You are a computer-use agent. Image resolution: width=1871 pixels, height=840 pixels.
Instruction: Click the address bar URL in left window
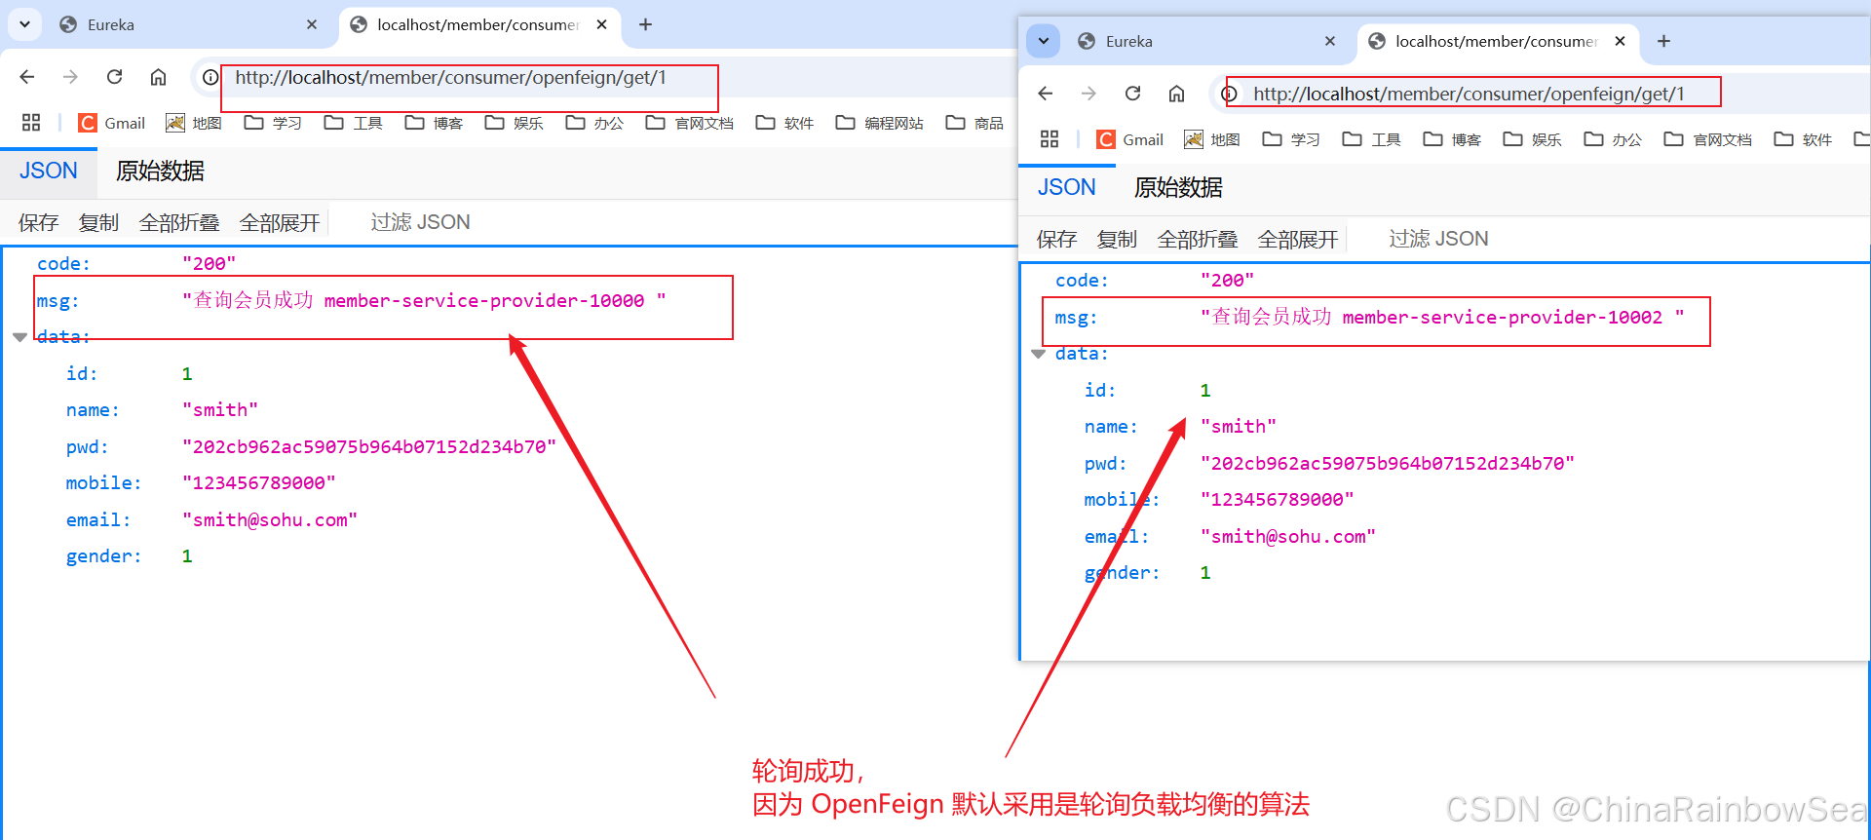point(450,77)
